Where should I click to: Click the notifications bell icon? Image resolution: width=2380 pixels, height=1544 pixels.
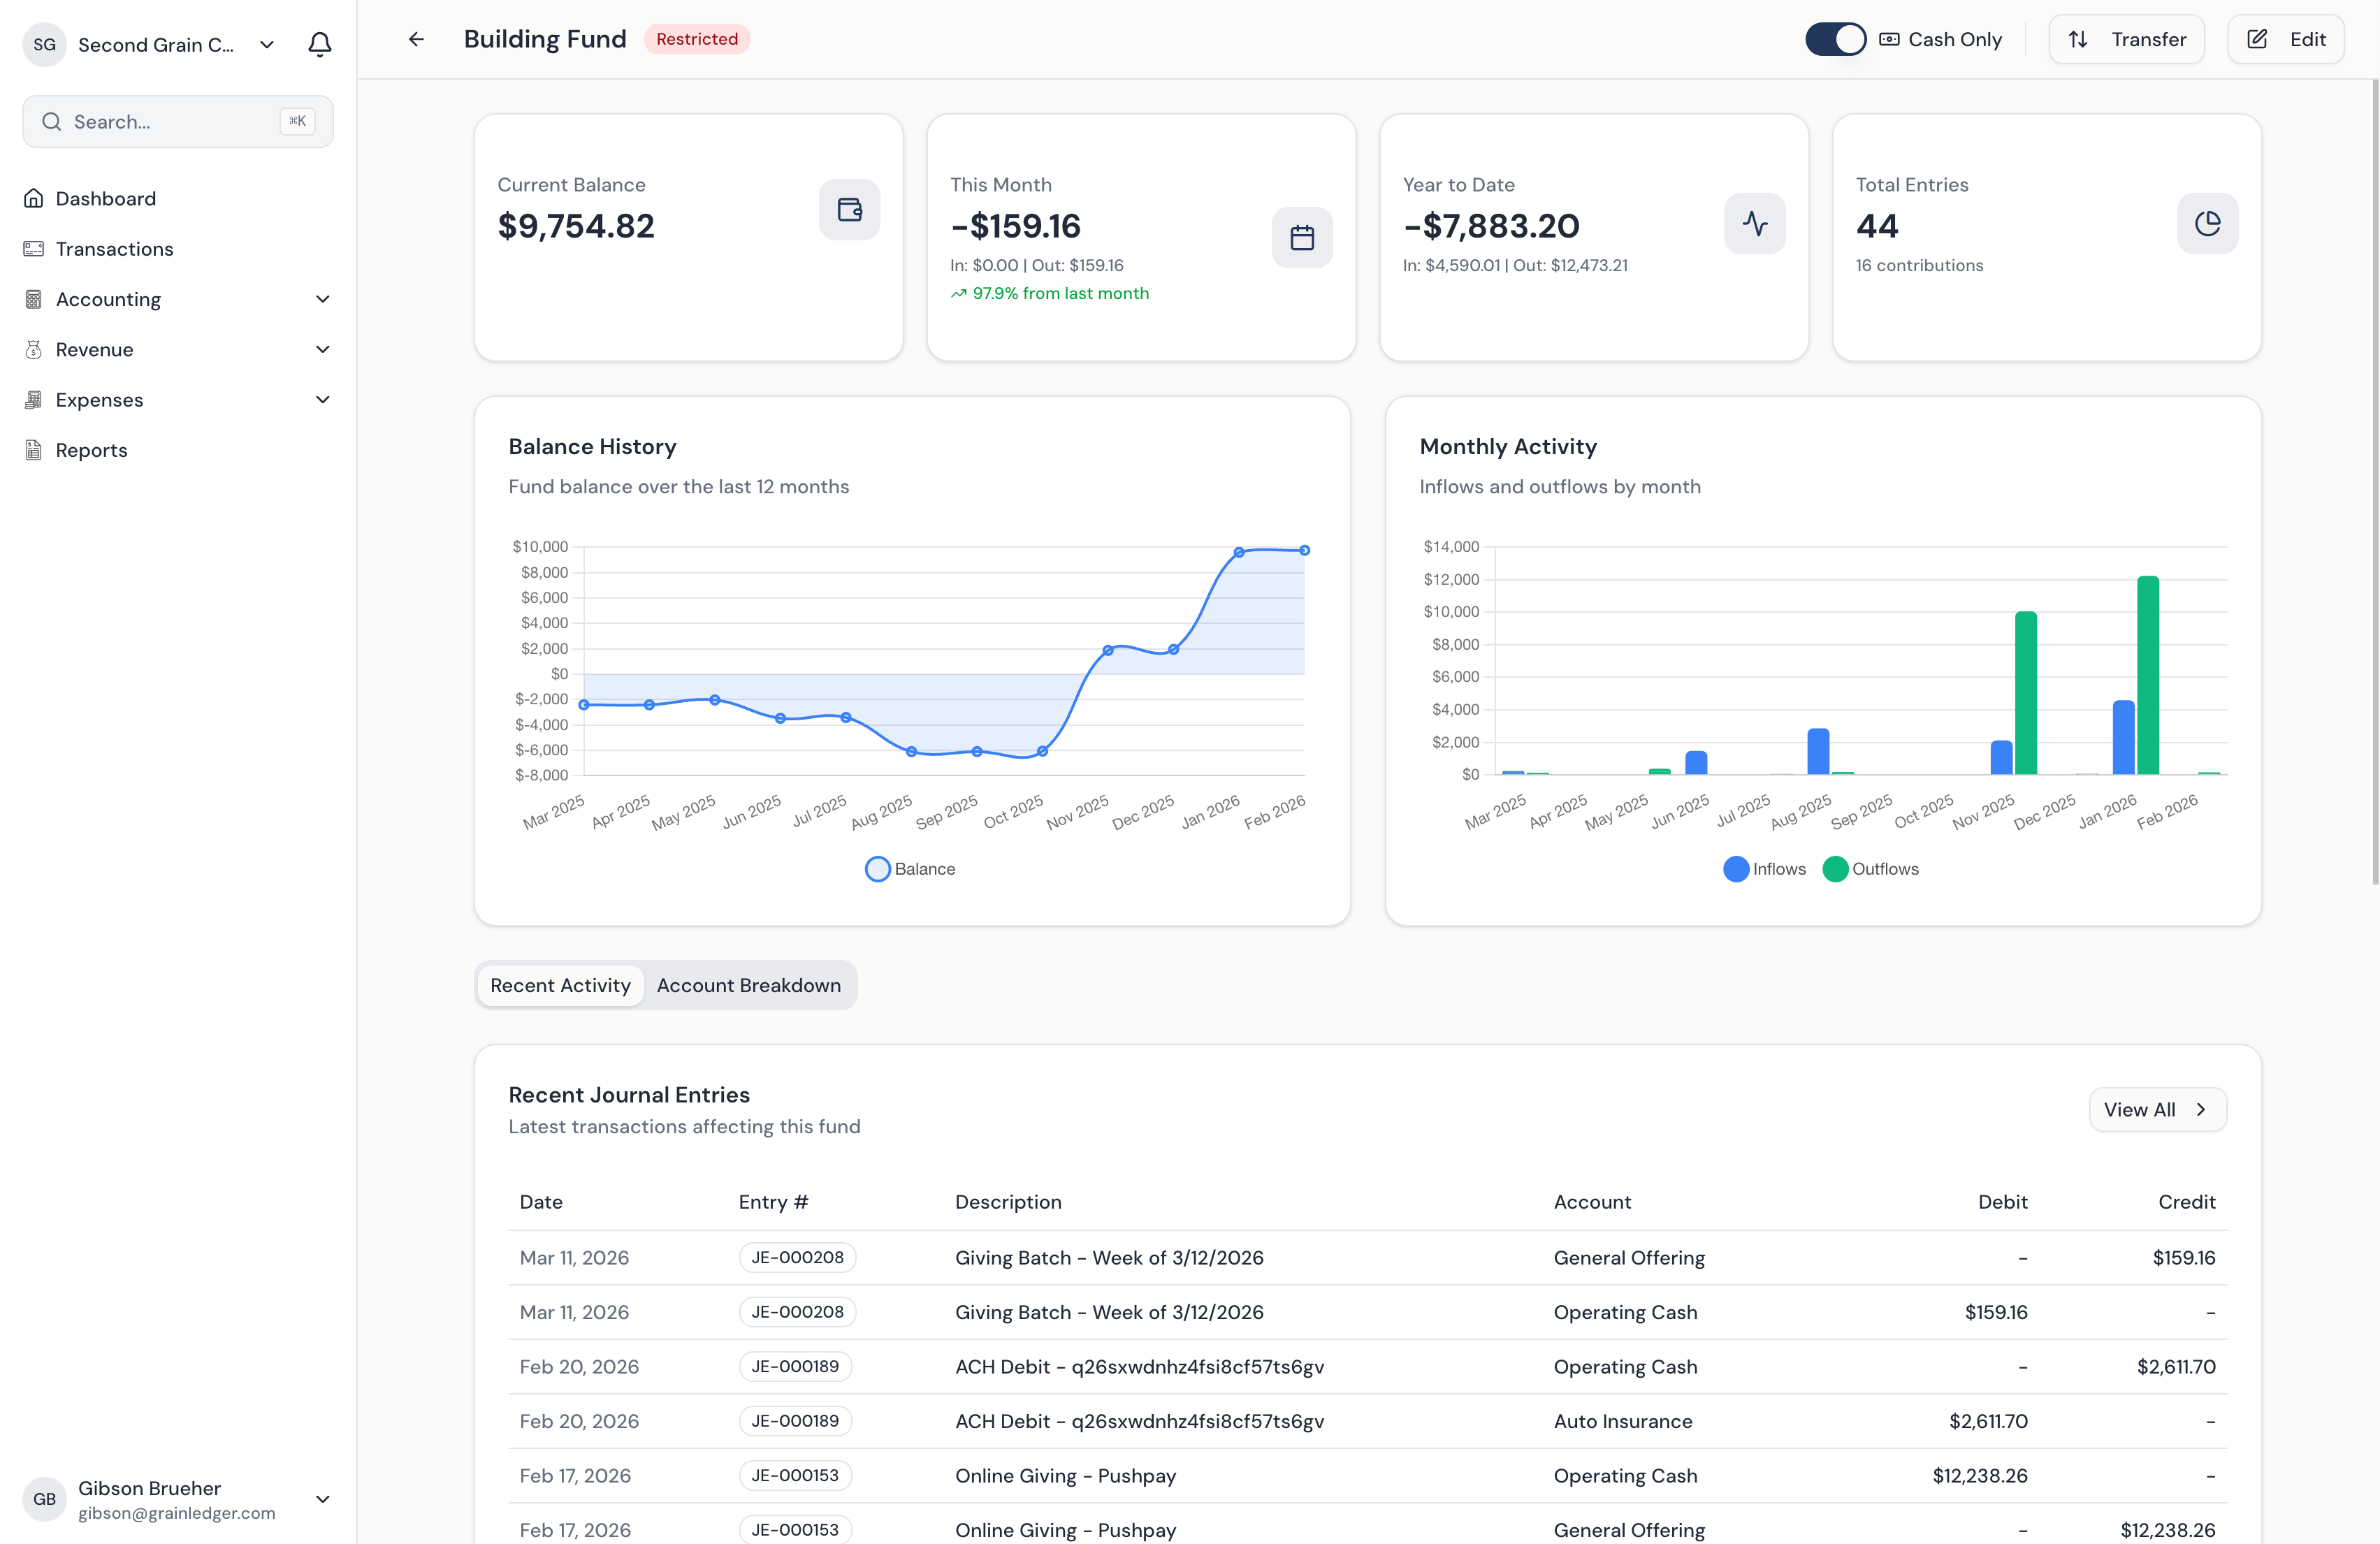[319, 44]
